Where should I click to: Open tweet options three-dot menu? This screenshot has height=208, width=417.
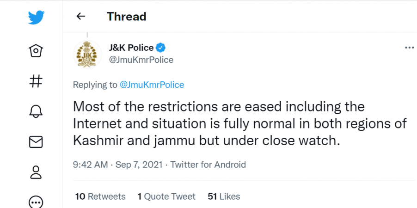click(x=409, y=48)
